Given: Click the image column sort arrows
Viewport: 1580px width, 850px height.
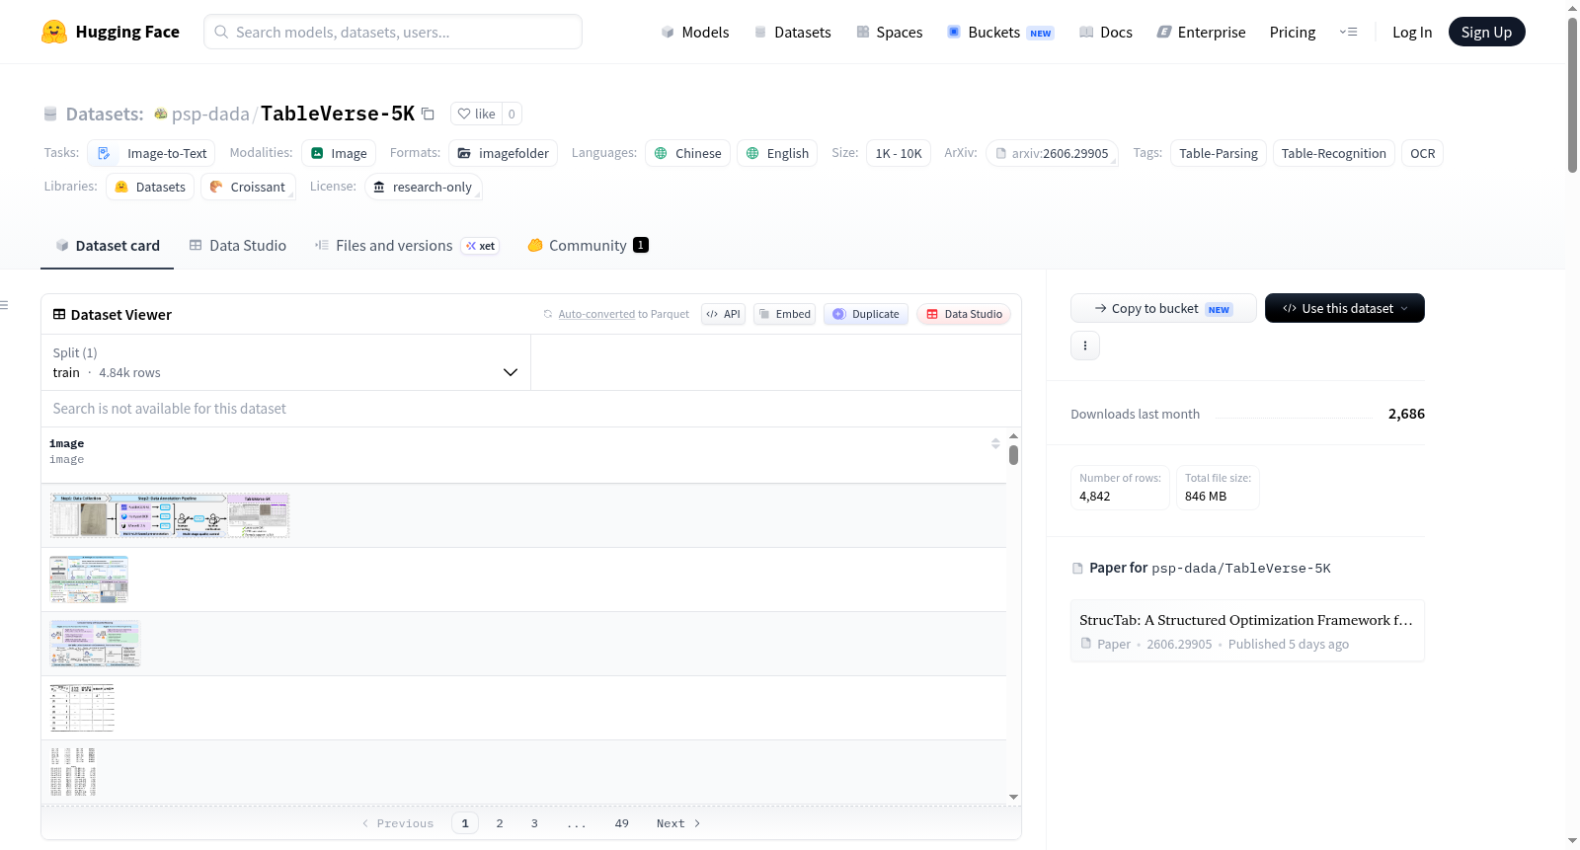Looking at the screenshot, I should coord(995,443).
